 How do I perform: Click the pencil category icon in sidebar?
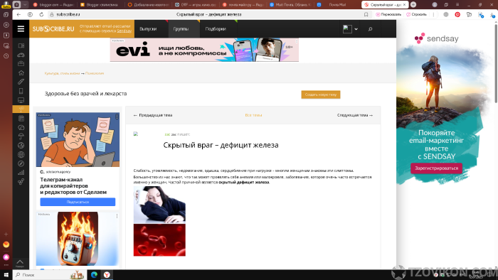tap(21, 82)
